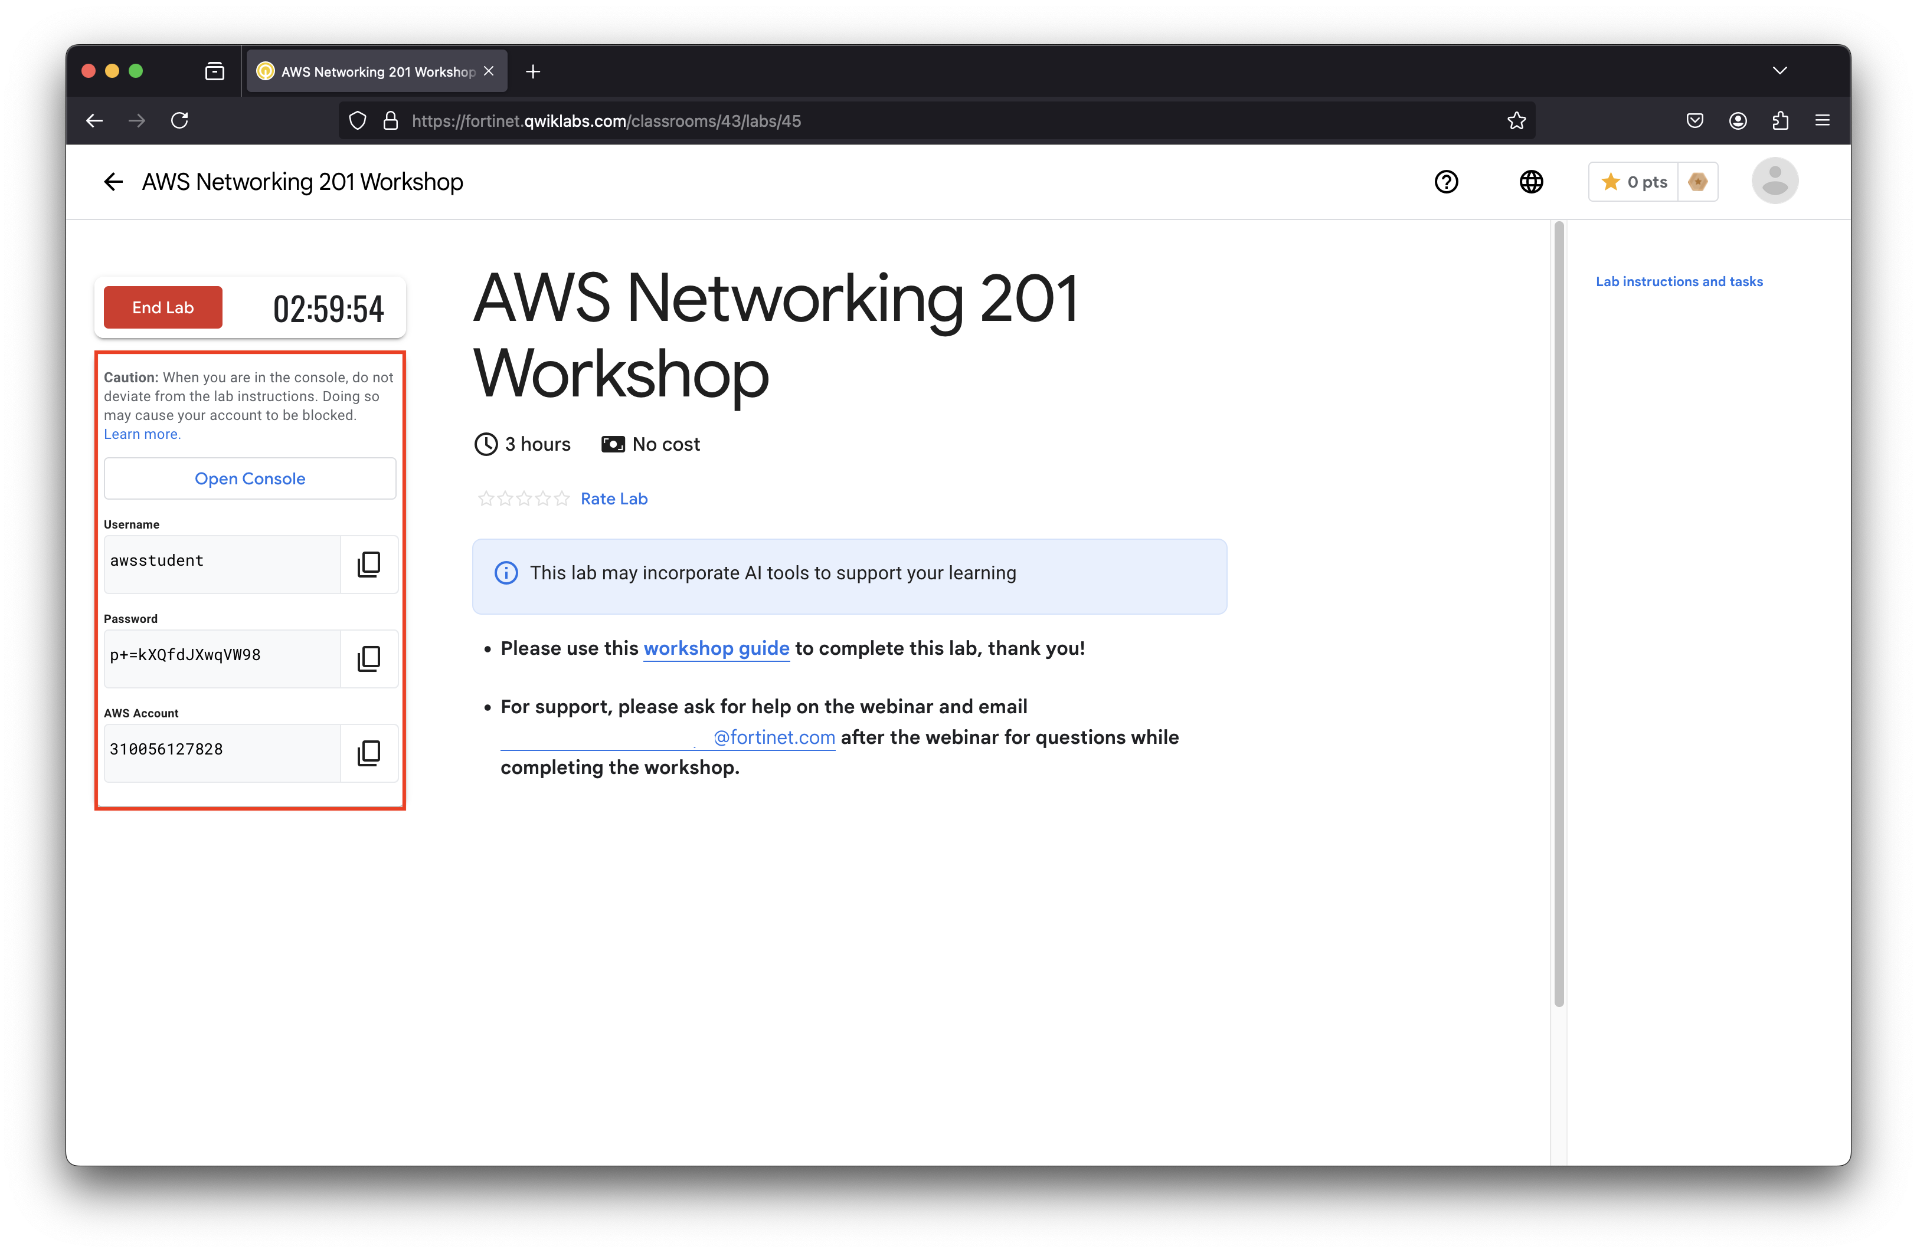Screen dimensions: 1917x1253
Task: Open the user profile avatar
Action: tap(1774, 181)
